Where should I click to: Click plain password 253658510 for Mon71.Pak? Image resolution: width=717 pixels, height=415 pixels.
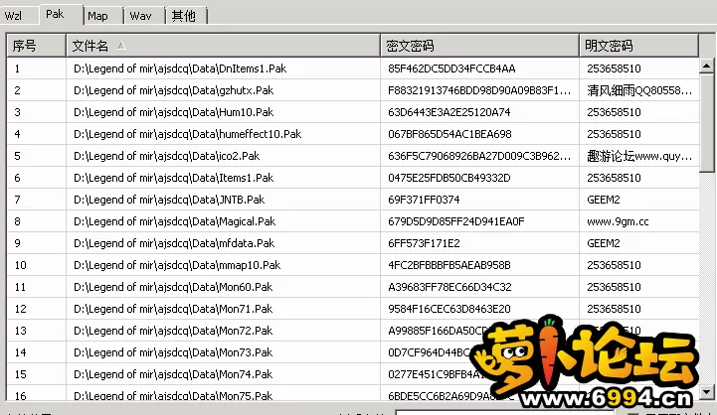pyautogui.click(x=614, y=309)
